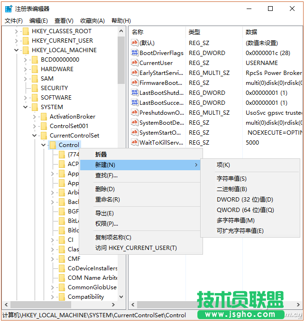The width and height of the screenshot is (305, 322).
Task: Collapse the Control key
Action: click(x=44, y=145)
